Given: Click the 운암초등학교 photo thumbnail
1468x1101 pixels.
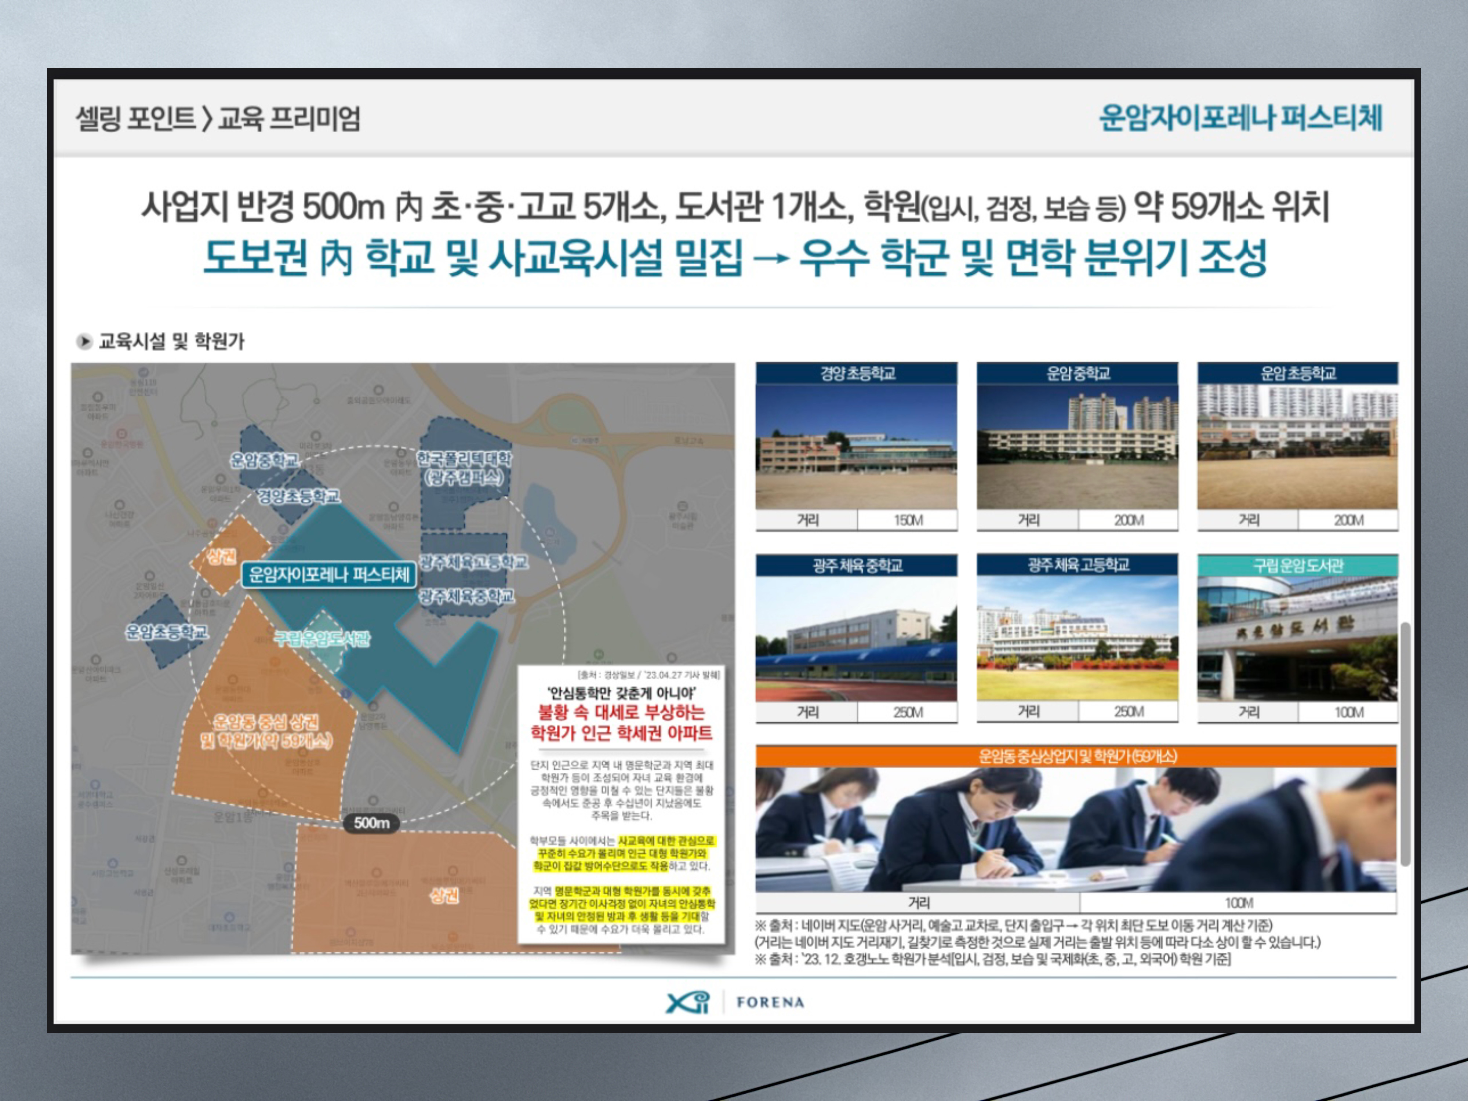Looking at the screenshot, I should 1297,447.
